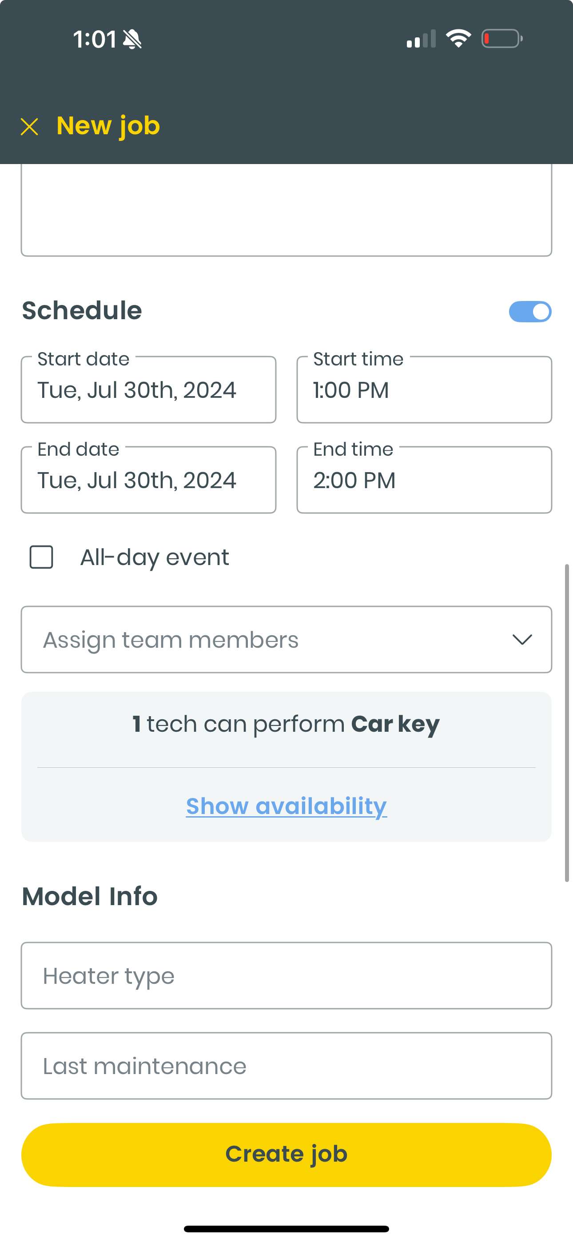Tap the Wi-Fi status icon

point(458,39)
